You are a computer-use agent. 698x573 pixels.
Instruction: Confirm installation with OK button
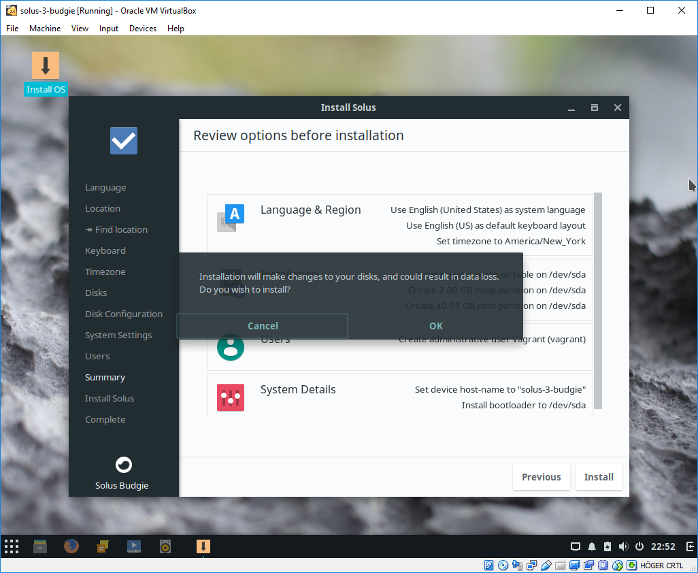(x=436, y=326)
